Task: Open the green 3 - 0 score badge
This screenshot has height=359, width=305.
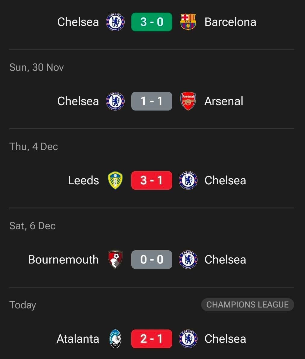Action: pyautogui.click(x=152, y=22)
